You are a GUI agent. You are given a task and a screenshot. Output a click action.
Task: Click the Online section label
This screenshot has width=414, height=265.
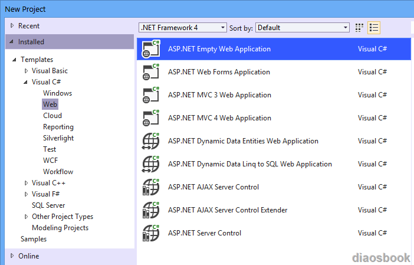[x=28, y=256]
